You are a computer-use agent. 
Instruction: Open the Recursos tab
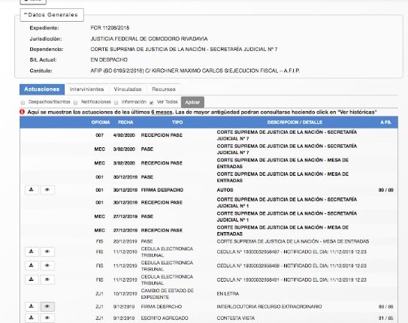pyautogui.click(x=164, y=89)
